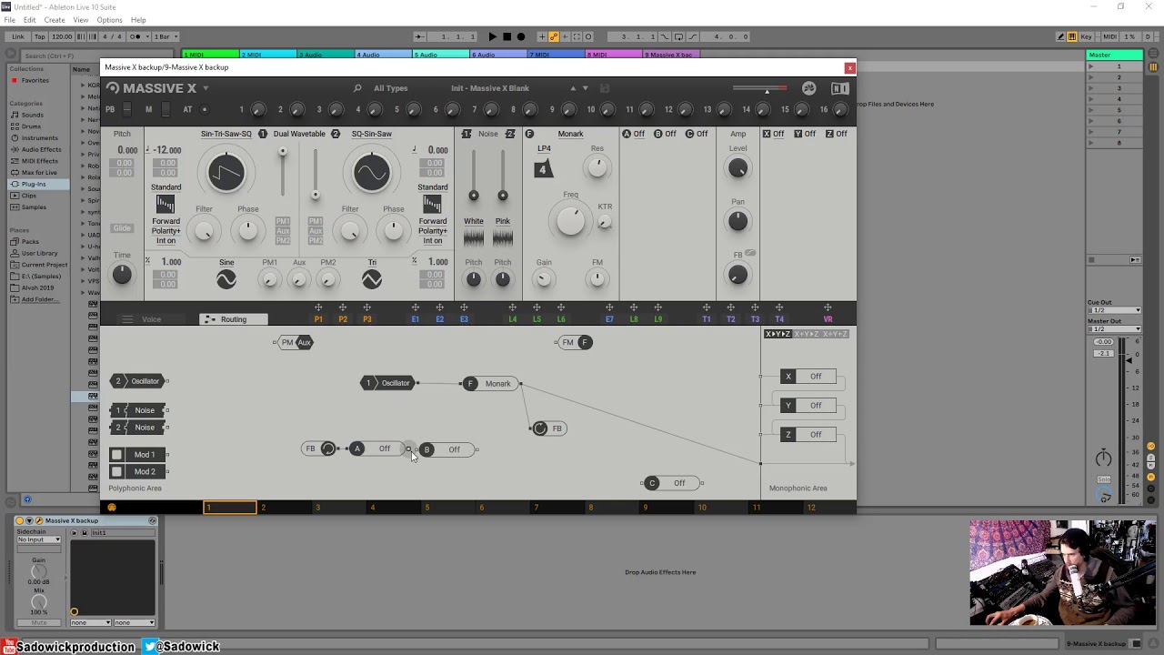Select previous preset with up arrow
This screenshot has height=655, width=1164.
(573, 88)
